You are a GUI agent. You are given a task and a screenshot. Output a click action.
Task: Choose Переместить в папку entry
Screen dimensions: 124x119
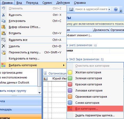point(33,52)
